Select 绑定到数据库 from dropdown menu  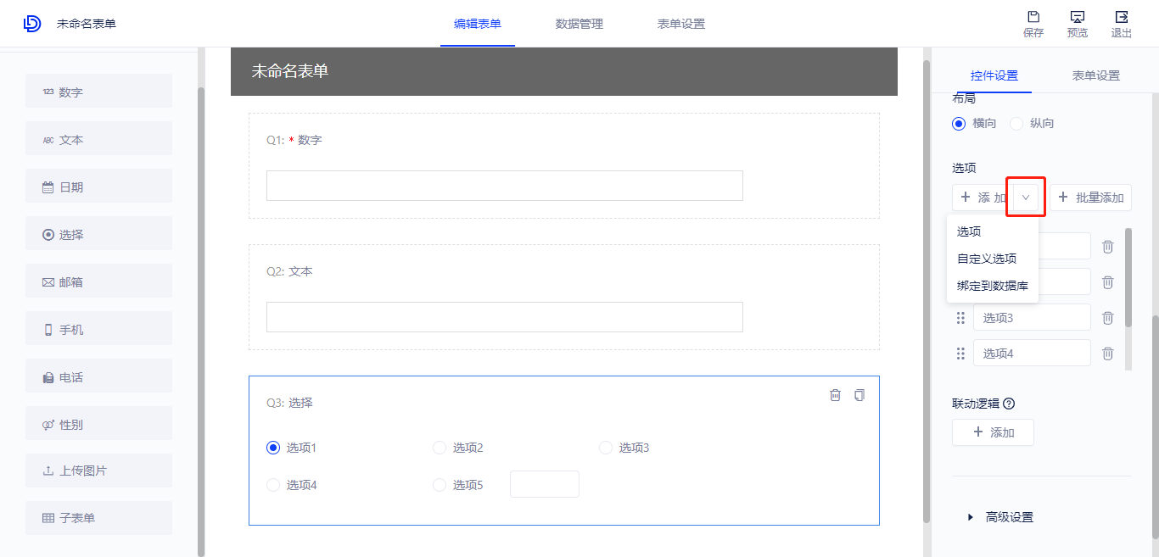[x=991, y=286]
